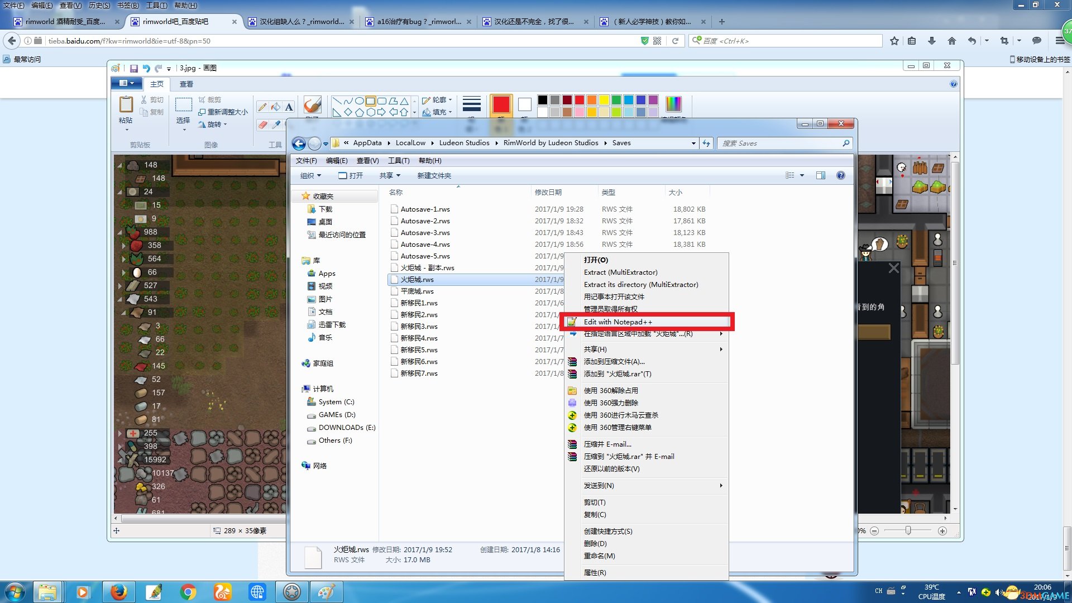Screen dimensions: 1072x603
Task: Open Paint from the taskbar
Action: pos(327,592)
